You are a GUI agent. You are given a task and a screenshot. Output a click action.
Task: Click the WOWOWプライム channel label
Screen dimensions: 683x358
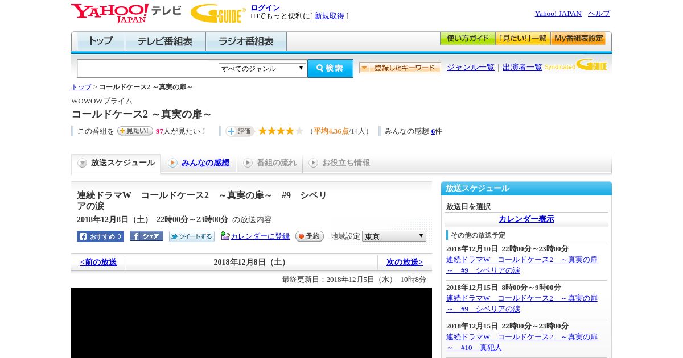(x=102, y=101)
